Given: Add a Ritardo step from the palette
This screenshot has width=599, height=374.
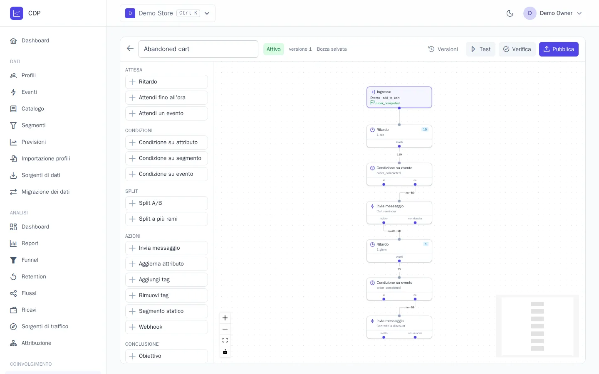Looking at the screenshot, I should (166, 82).
